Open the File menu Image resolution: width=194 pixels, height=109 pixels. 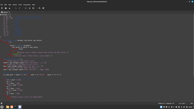pyautogui.click(x=2, y=5)
